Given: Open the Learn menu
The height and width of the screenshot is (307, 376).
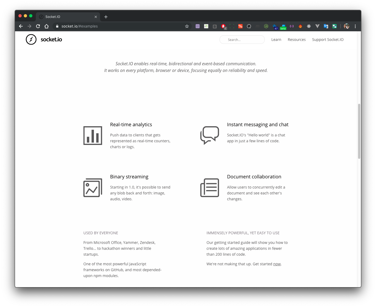Looking at the screenshot, I should pos(276,40).
